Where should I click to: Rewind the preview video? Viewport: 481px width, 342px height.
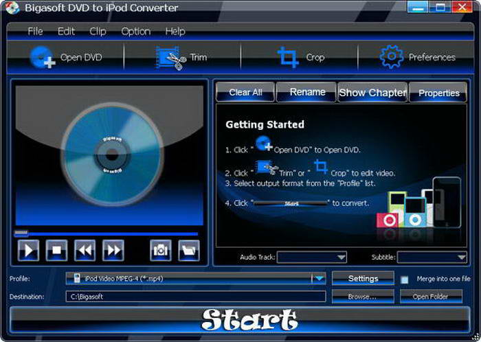click(x=85, y=251)
